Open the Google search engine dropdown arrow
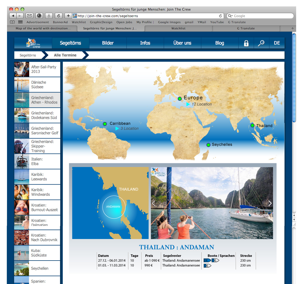The width and height of the screenshot is (301, 284). 230,16
